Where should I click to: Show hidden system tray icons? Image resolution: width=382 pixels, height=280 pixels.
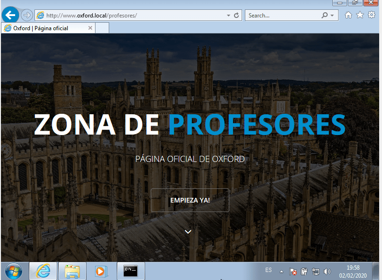point(281,272)
